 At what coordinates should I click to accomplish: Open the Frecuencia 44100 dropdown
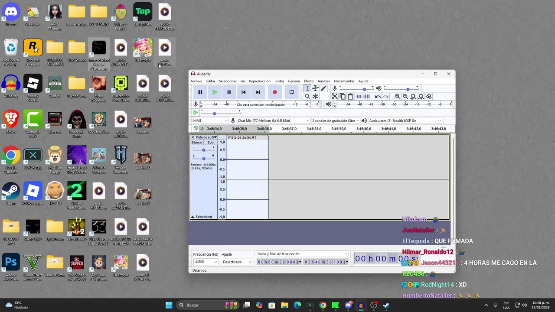click(205, 262)
